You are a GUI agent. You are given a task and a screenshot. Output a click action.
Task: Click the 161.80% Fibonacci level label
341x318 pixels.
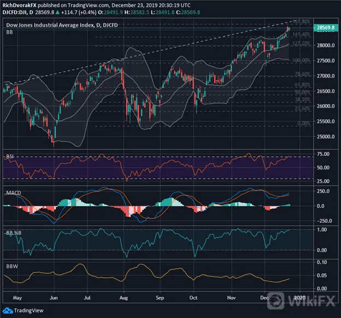pyautogui.click(x=301, y=21)
